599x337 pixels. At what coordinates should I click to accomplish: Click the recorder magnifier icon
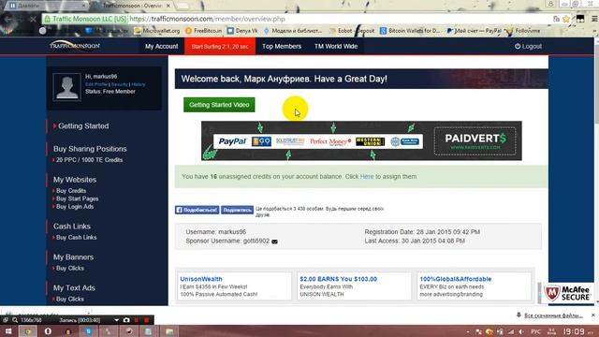tap(15, 320)
